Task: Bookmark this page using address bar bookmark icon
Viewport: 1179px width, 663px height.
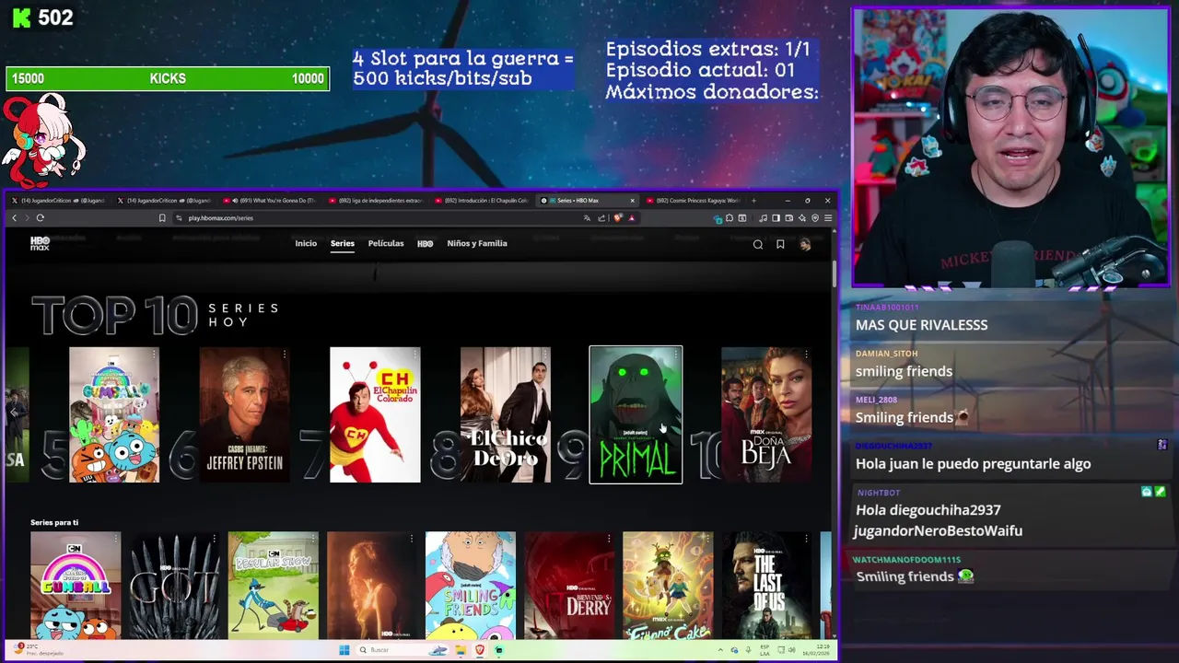Action: coord(162,218)
